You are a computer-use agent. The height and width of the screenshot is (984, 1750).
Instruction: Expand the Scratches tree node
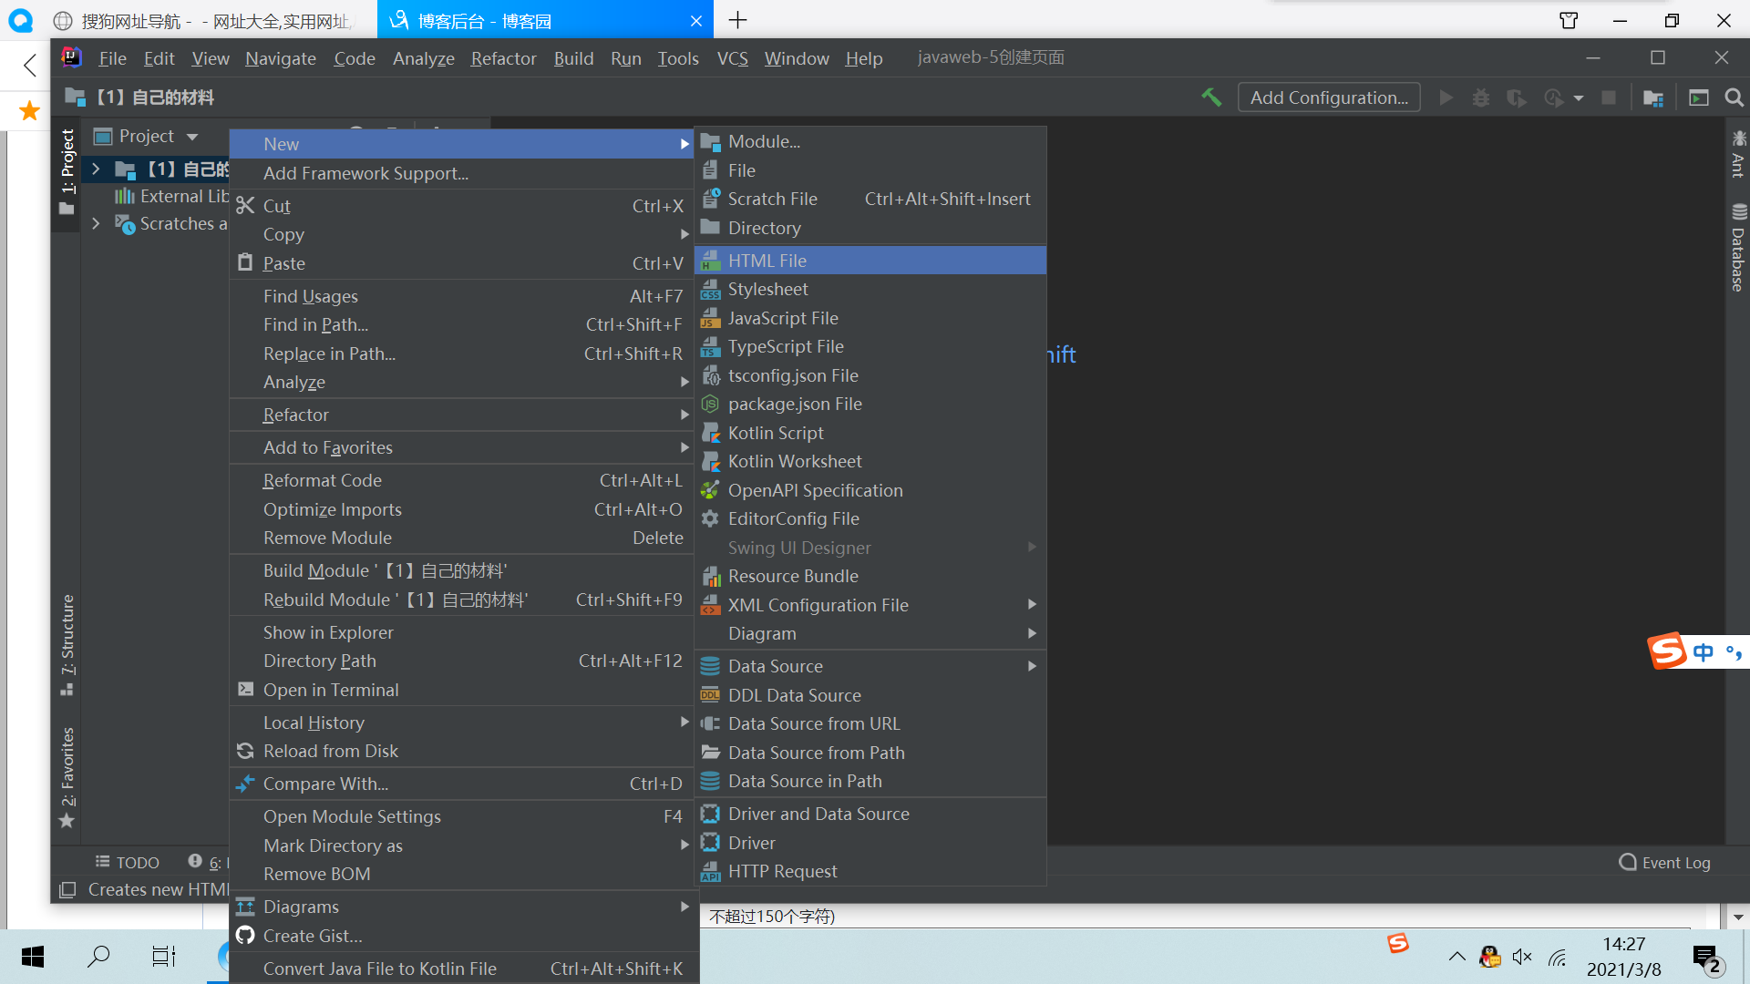point(96,223)
